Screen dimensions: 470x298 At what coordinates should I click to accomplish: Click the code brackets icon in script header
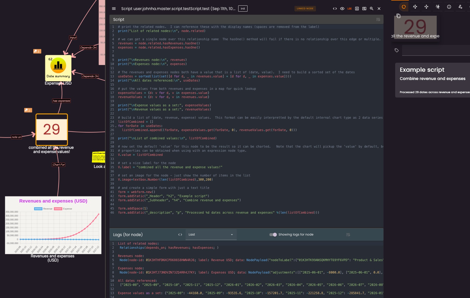335,9
